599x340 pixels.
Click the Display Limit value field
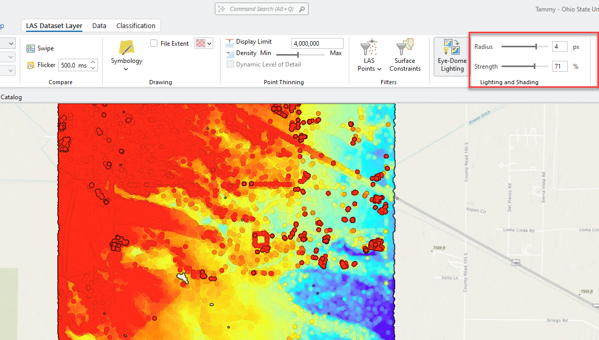(x=317, y=44)
